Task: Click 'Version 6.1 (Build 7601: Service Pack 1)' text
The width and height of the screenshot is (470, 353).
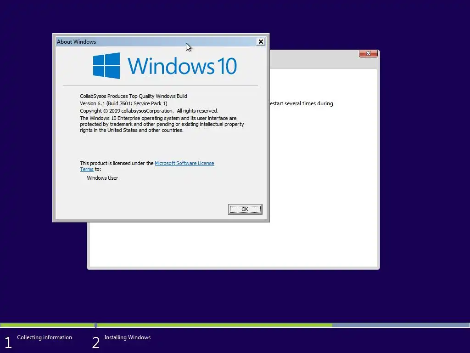Action: [x=123, y=103]
